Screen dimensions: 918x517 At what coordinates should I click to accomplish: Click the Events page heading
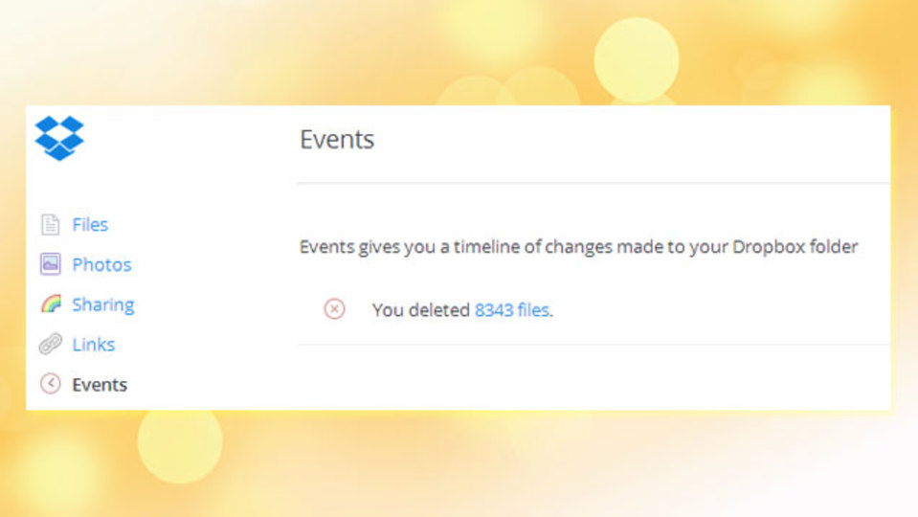tap(337, 140)
